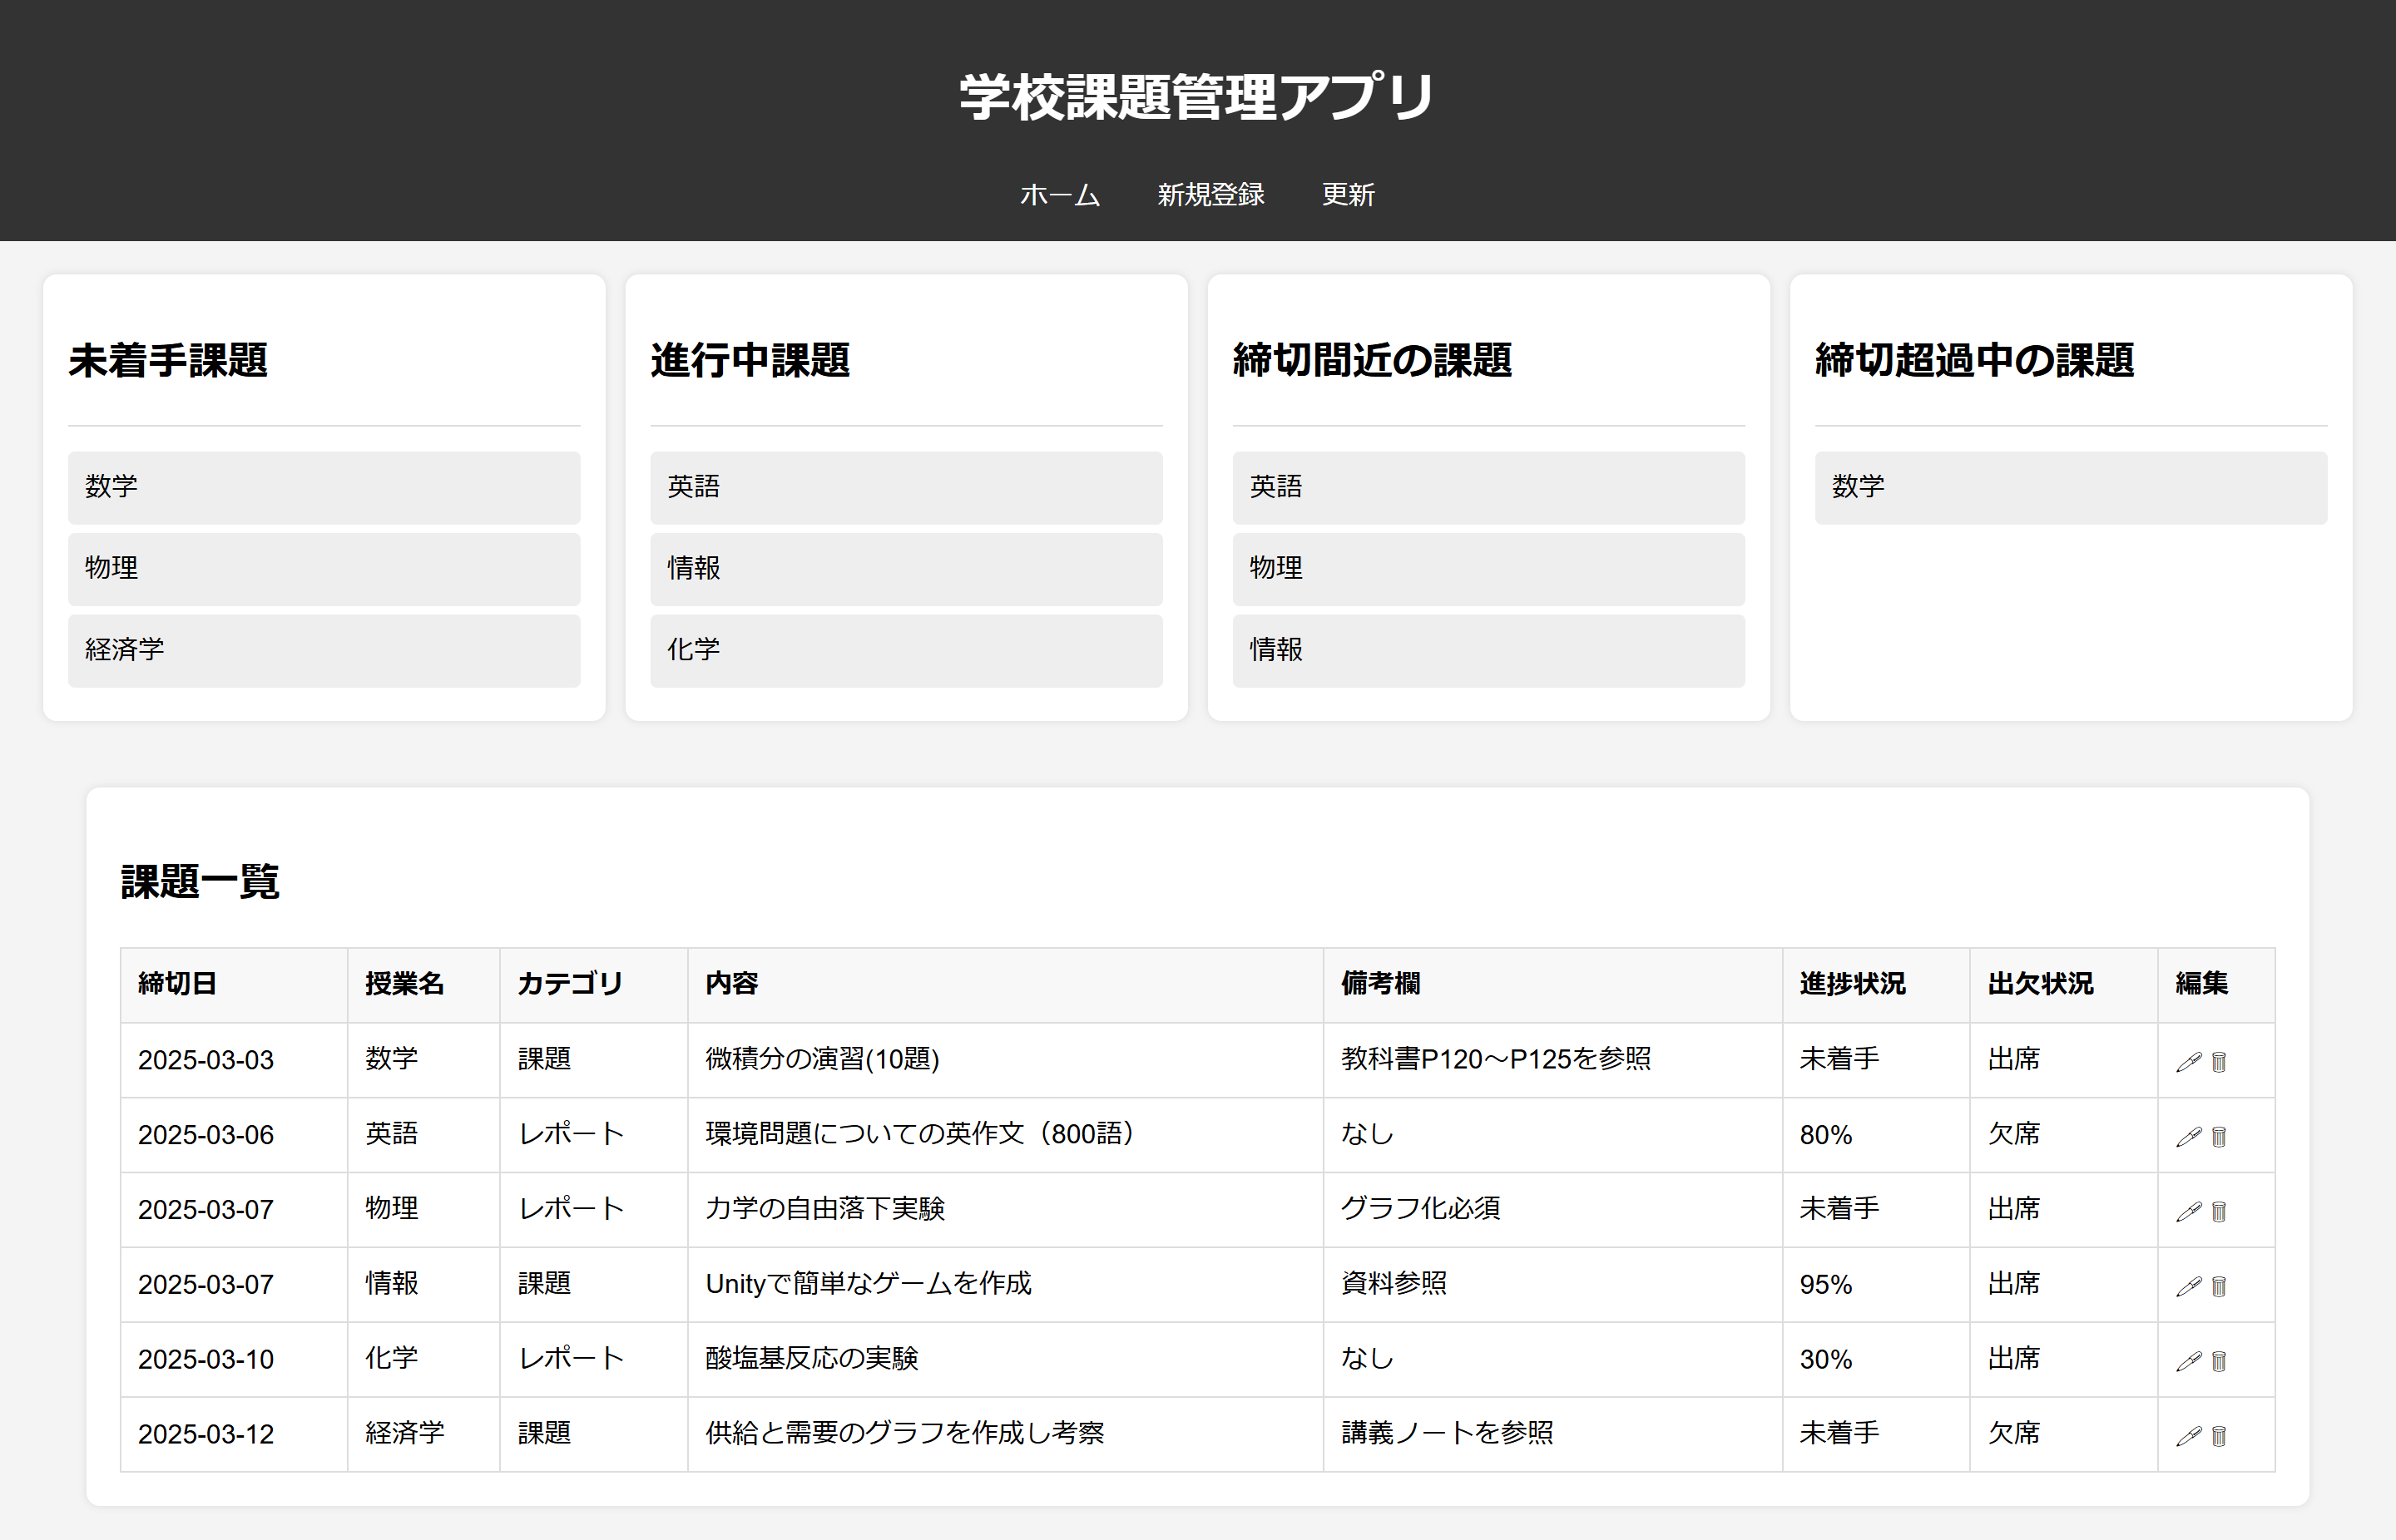The image size is (2396, 1540).
Task: Click pencil icon in 経済学 row
Action: click(2188, 1436)
